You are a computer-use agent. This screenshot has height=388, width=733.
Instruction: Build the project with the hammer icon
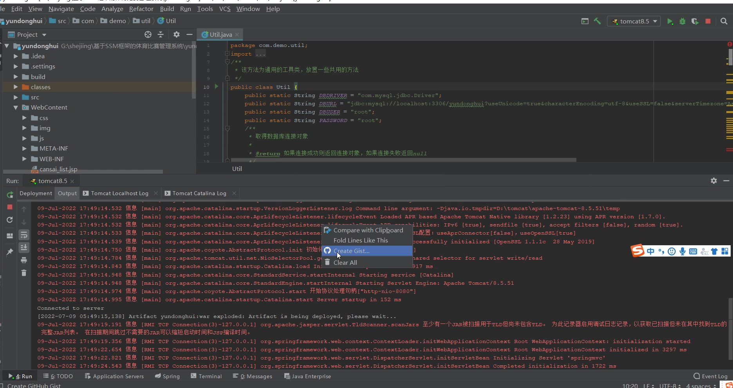(x=597, y=22)
